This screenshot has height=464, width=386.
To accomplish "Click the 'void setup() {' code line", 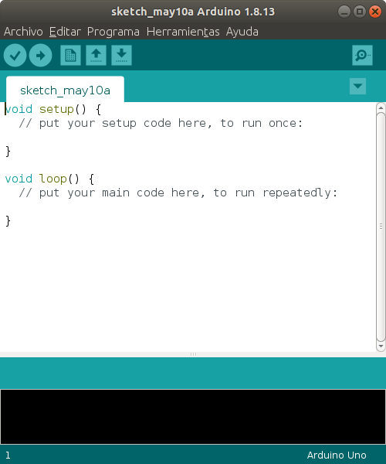I will (53, 109).
